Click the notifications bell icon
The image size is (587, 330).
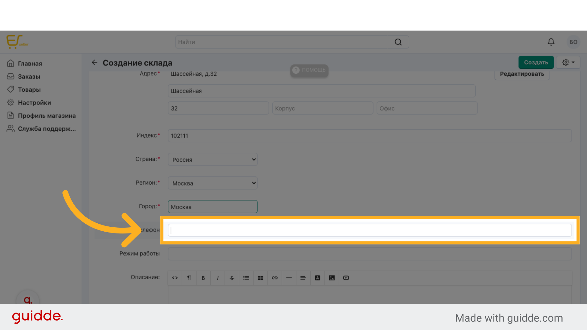click(x=551, y=42)
